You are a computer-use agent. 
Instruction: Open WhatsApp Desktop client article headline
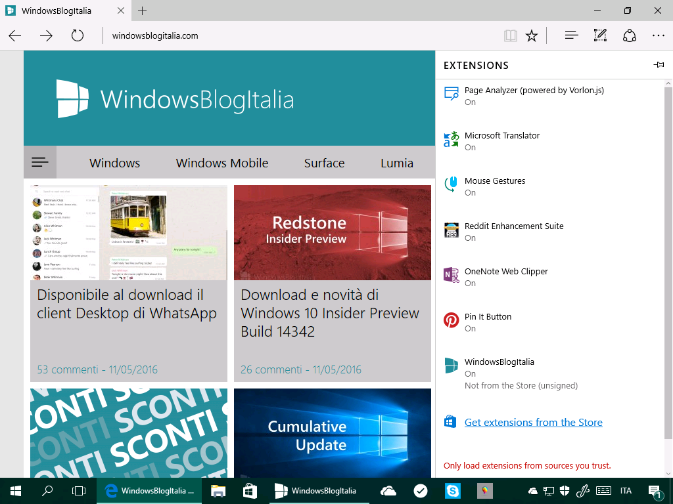[x=127, y=304]
